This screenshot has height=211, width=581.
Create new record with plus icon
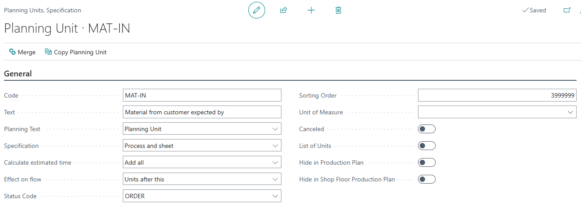tap(311, 10)
